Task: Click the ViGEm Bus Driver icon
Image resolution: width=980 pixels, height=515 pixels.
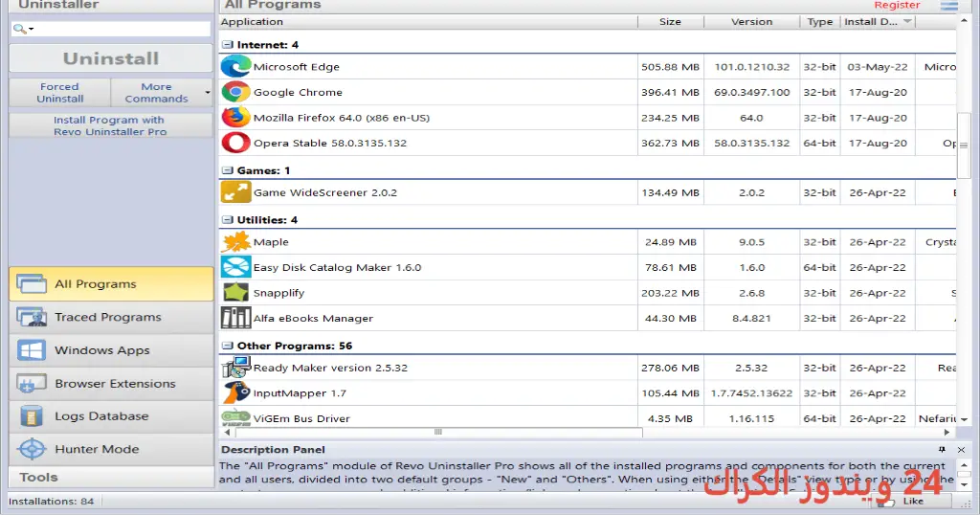Action: (236, 417)
